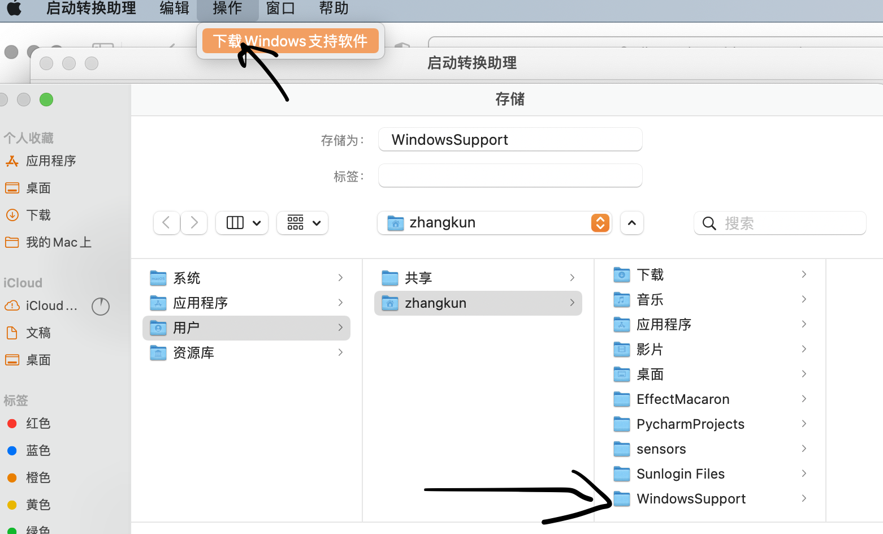The image size is (883, 534).
Task: Filter by the 橙色 orange tag
Action: 29,478
